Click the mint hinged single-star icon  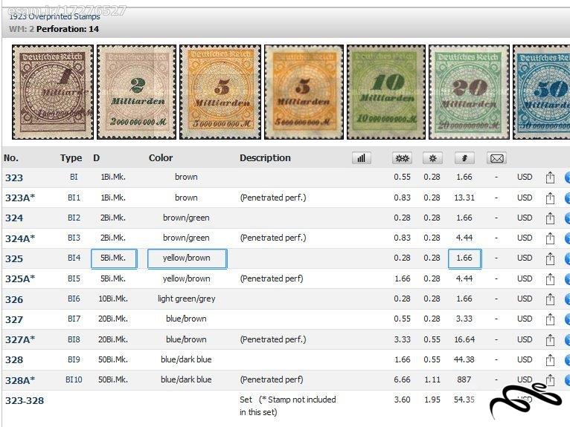[x=432, y=158]
